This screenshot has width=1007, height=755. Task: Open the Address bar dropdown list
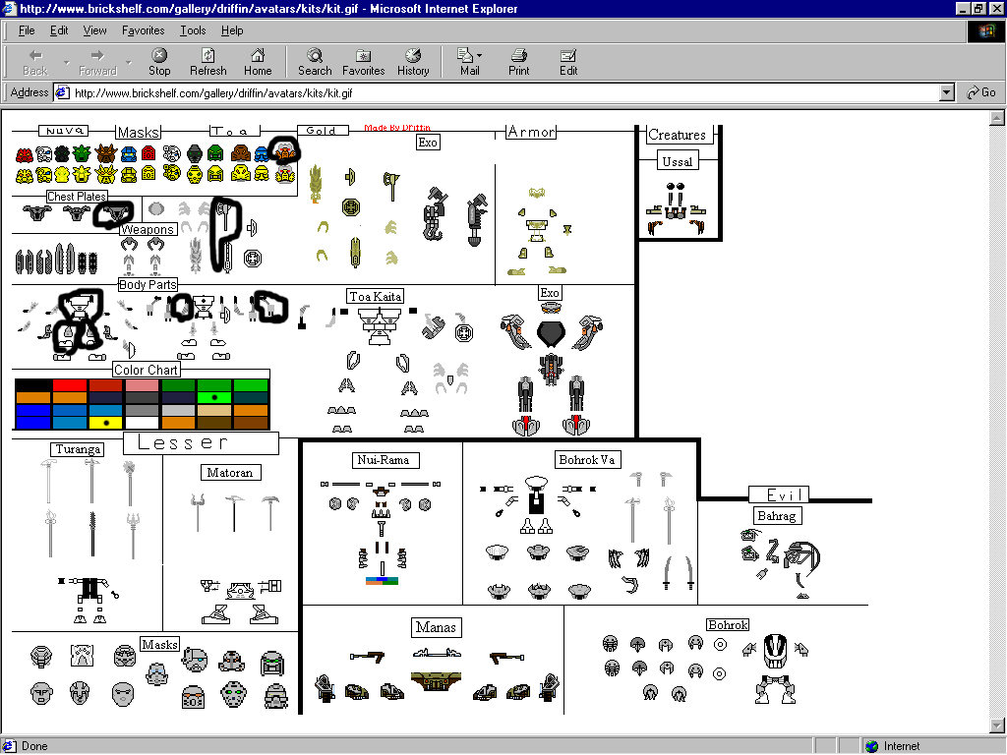coord(947,92)
